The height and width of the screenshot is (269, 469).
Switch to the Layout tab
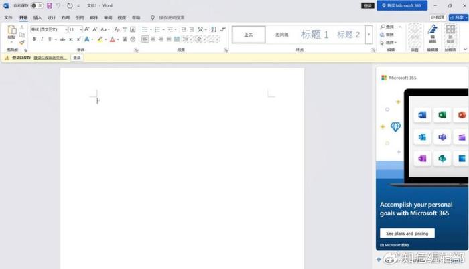click(x=66, y=18)
